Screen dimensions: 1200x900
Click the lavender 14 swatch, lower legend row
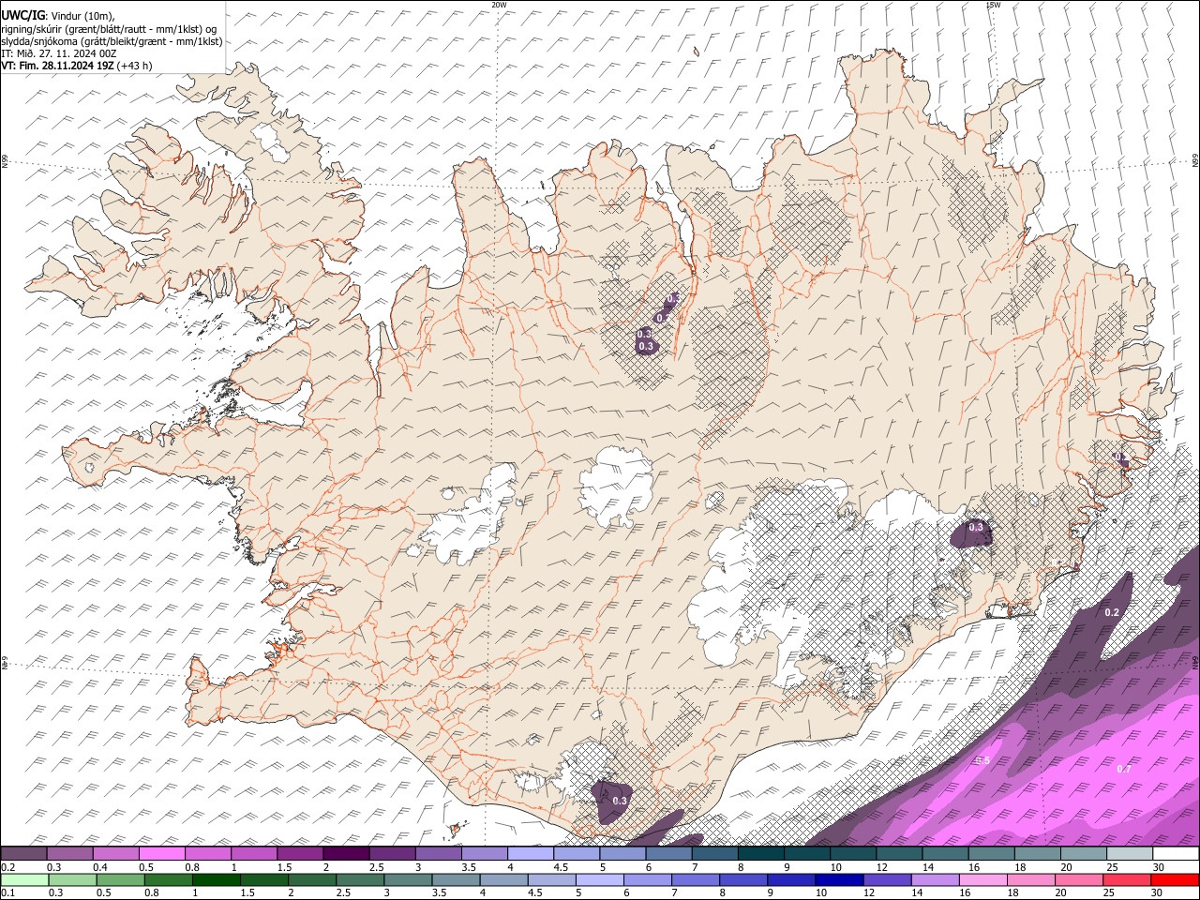(934, 879)
